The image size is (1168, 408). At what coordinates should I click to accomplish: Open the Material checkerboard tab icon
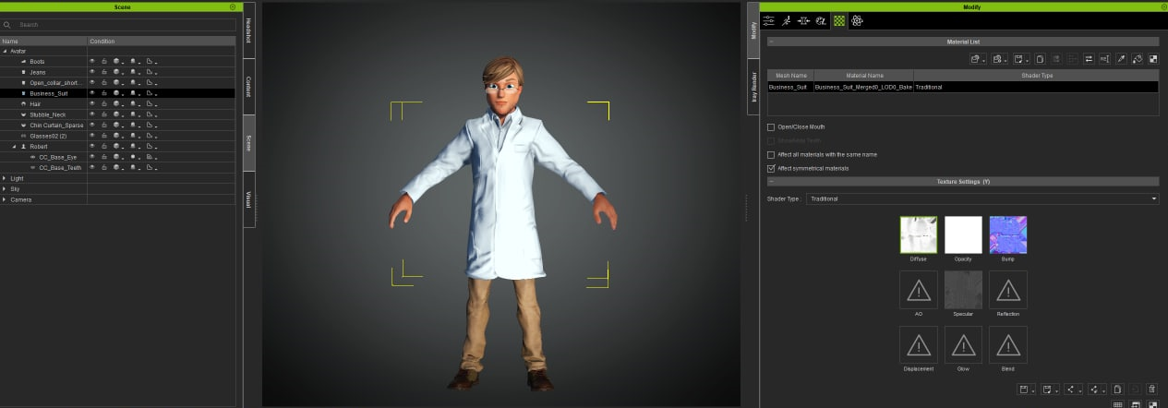pos(839,20)
